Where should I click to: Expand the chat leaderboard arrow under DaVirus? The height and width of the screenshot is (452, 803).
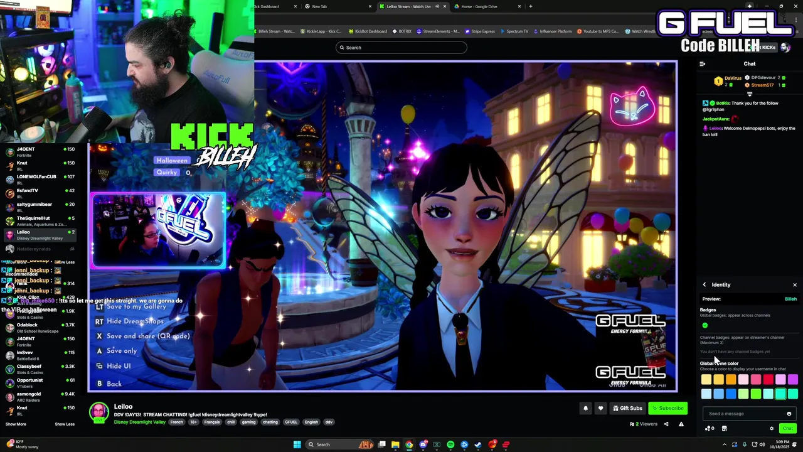[750, 94]
